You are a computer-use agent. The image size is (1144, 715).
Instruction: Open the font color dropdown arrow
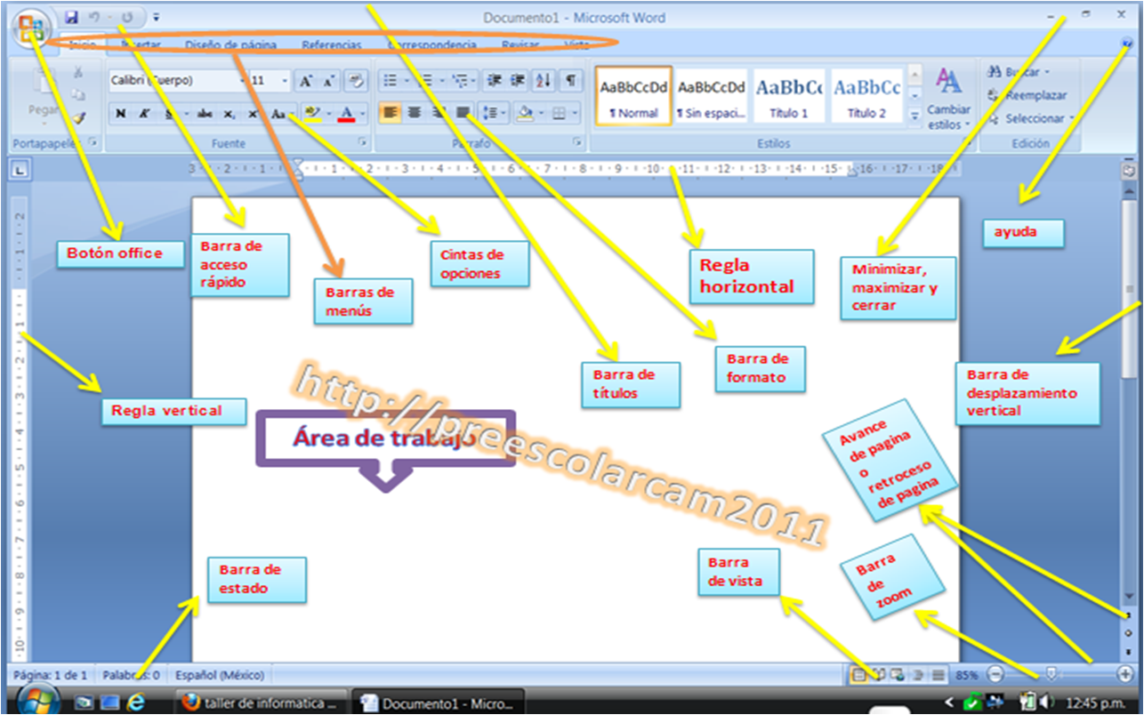tap(362, 113)
